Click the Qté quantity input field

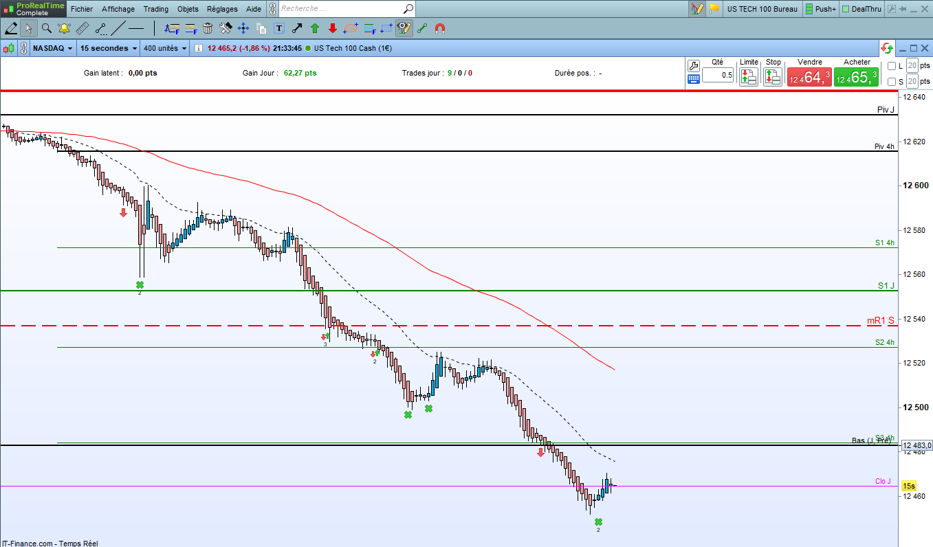tap(718, 76)
